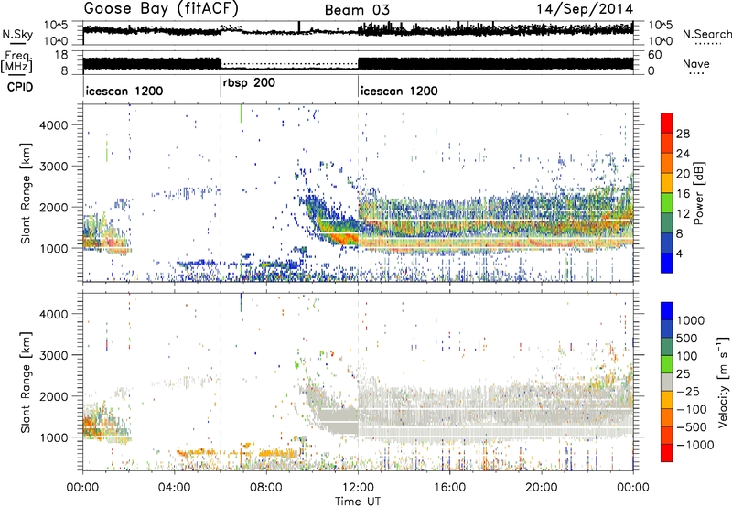This screenshot has width=732, height=507.
Task: Click the "Slant Range [km]" label of the power panel
Action: pyautogui.click(x=26, y=193)
